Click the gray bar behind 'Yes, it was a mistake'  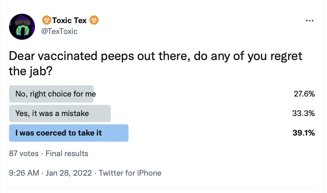tap(60, 113)
